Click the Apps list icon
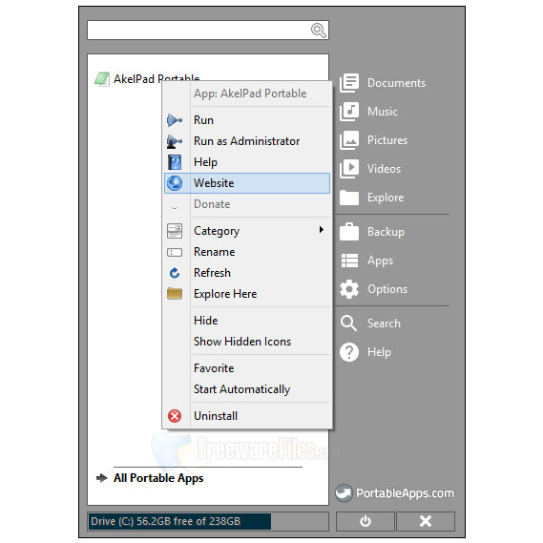This screenshot has width=543, height=543. pyautogui.click(x=350, y=261)
